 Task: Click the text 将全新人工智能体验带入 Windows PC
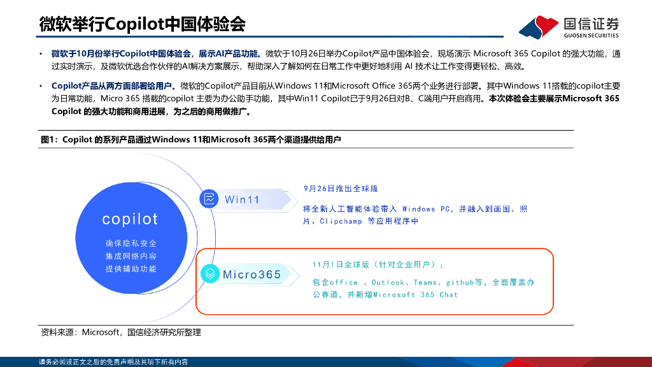point(415,209)
